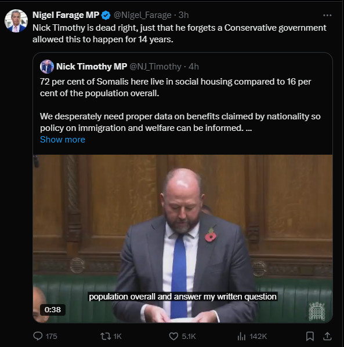Open the share upload icon

(327, 336)
